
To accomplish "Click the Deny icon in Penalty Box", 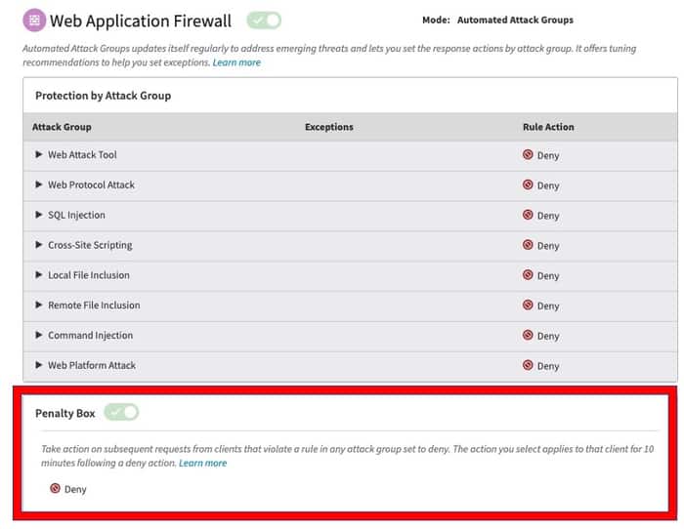I will tap(56, 489).
